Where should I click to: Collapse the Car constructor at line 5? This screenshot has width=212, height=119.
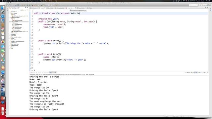click(x=33, y=21)
